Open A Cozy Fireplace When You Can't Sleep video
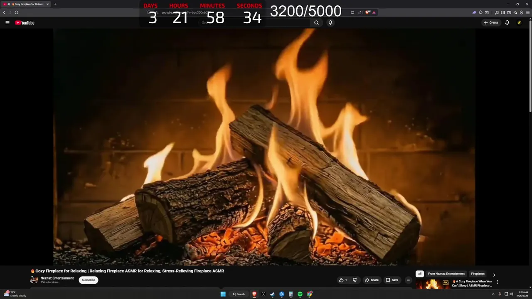The height and width of the screenshot is (299, 532). [472, 283]
